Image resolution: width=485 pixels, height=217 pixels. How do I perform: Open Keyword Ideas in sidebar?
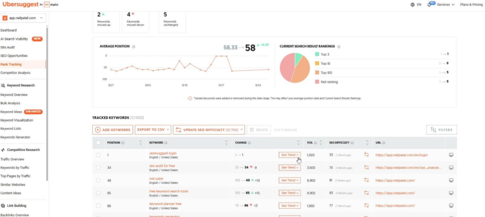[11, 112]
